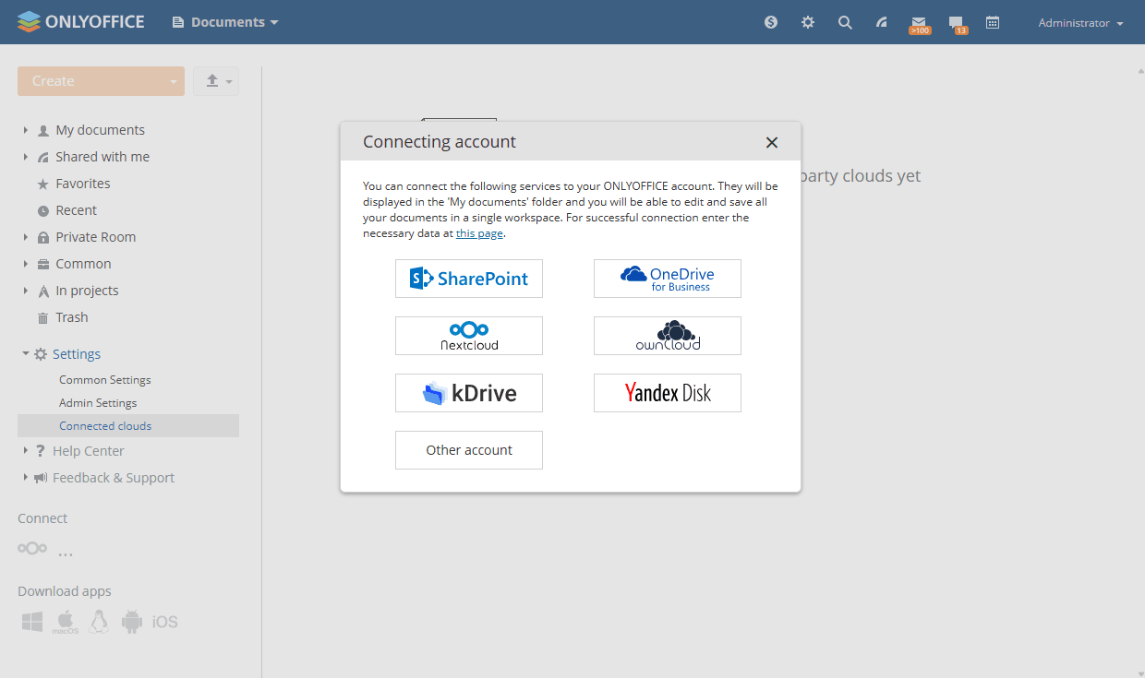
Task: Connect OneDrive for Business
Action: point(668,279)
